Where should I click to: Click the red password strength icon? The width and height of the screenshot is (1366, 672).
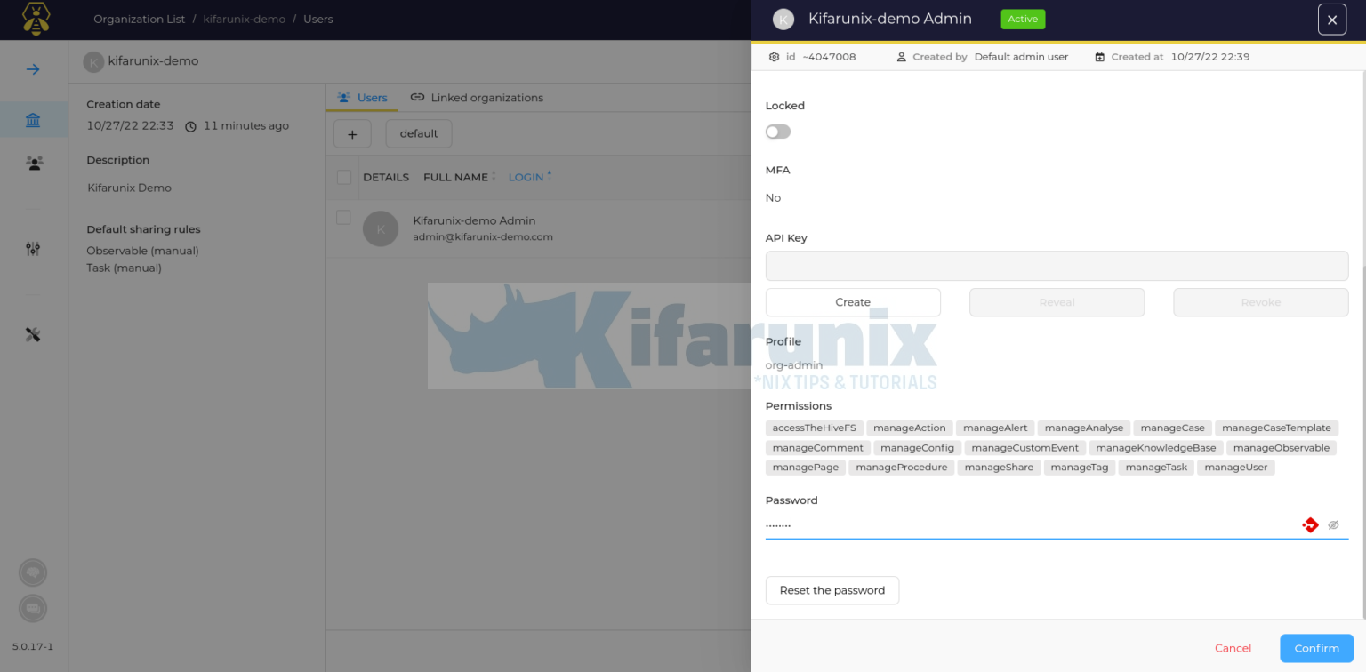pyautogui.click(x=1310, y=524)
